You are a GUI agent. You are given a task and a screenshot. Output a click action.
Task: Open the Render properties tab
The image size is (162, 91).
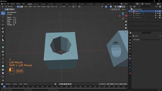click(x=130, y=40)
